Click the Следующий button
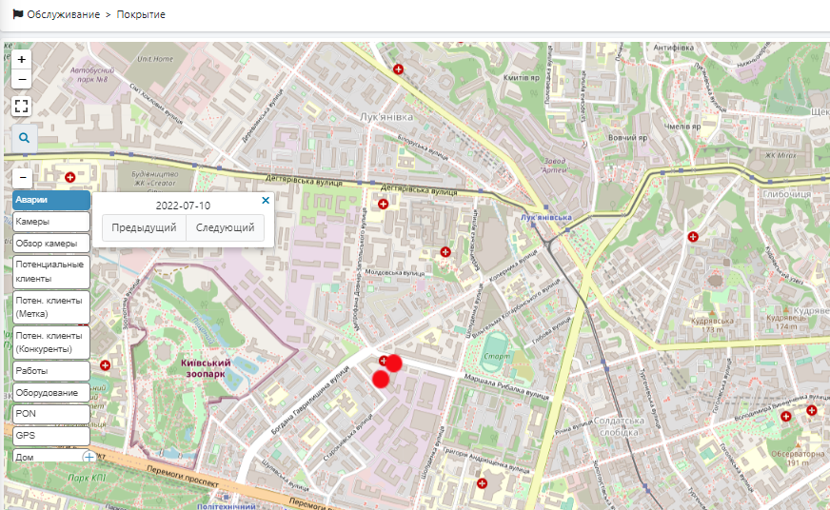The height and width of the screenshot is (510, 830). (x=225, y=228)
